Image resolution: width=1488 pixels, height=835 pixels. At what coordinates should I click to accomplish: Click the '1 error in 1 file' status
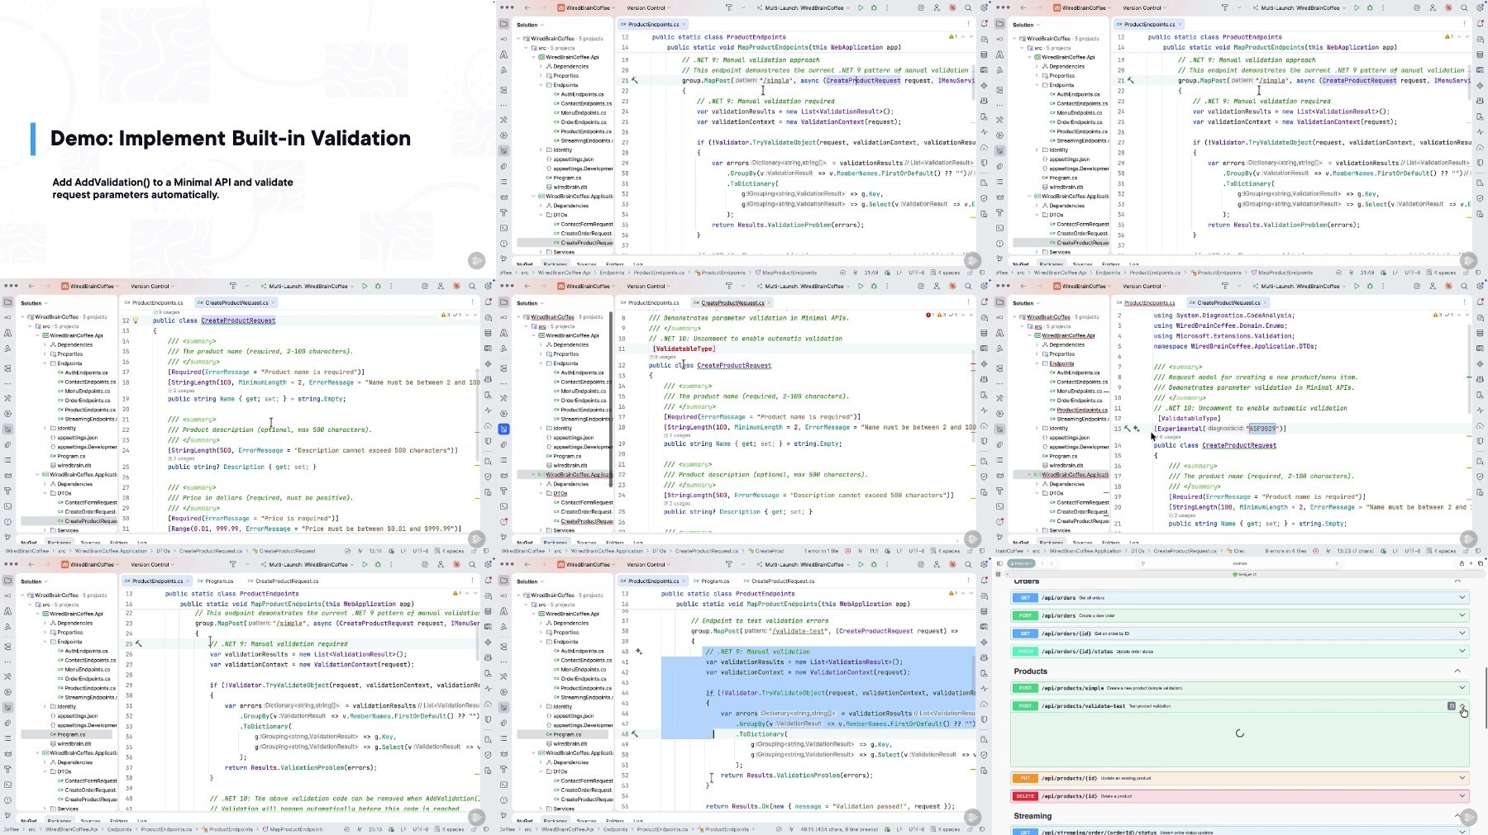821,551
